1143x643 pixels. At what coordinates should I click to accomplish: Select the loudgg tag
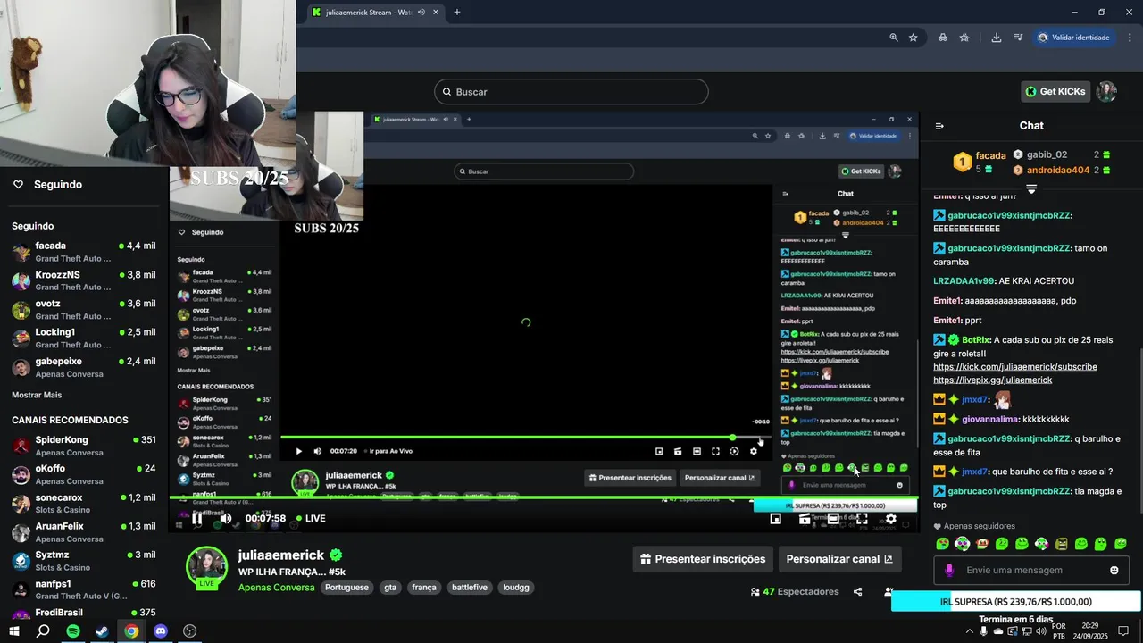[x=516, y=588]
